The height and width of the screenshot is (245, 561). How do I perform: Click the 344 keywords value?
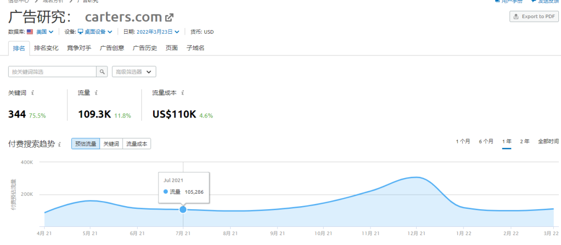pyautogui.click(x=17, y=114)
